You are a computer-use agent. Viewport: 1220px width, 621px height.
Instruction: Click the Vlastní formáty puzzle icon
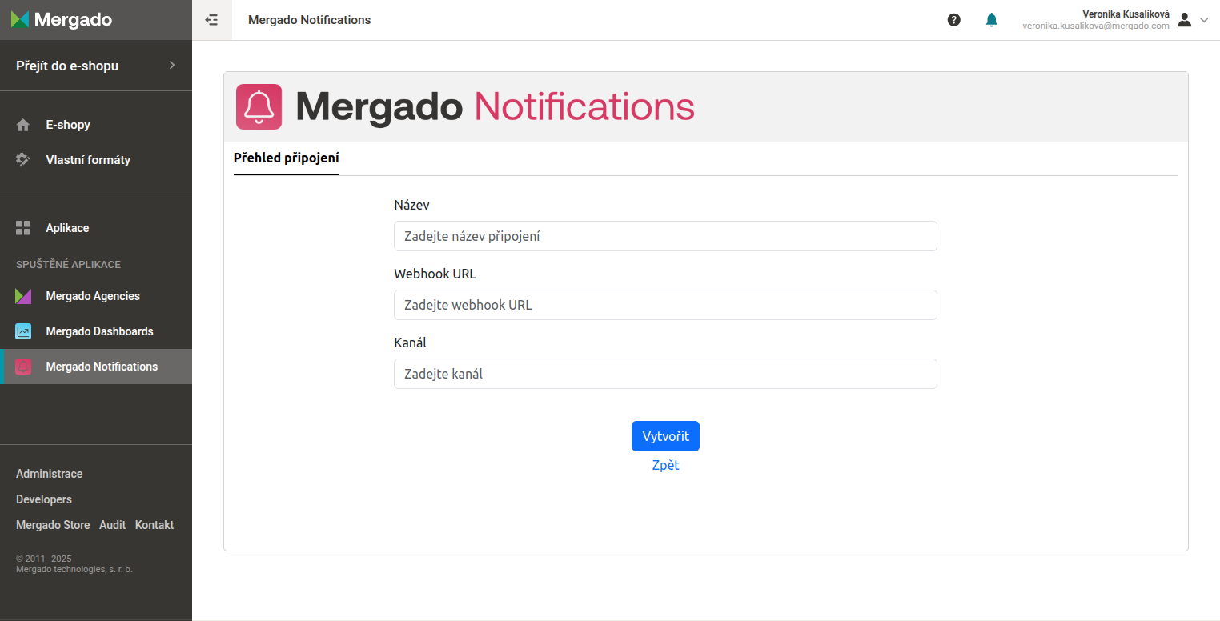(23, 160)
